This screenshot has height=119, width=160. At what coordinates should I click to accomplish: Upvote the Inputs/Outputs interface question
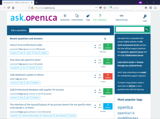[x=95, y=105]
